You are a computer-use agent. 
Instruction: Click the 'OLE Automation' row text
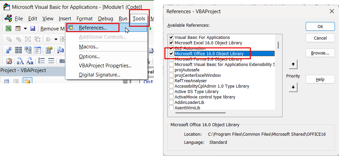190,48
